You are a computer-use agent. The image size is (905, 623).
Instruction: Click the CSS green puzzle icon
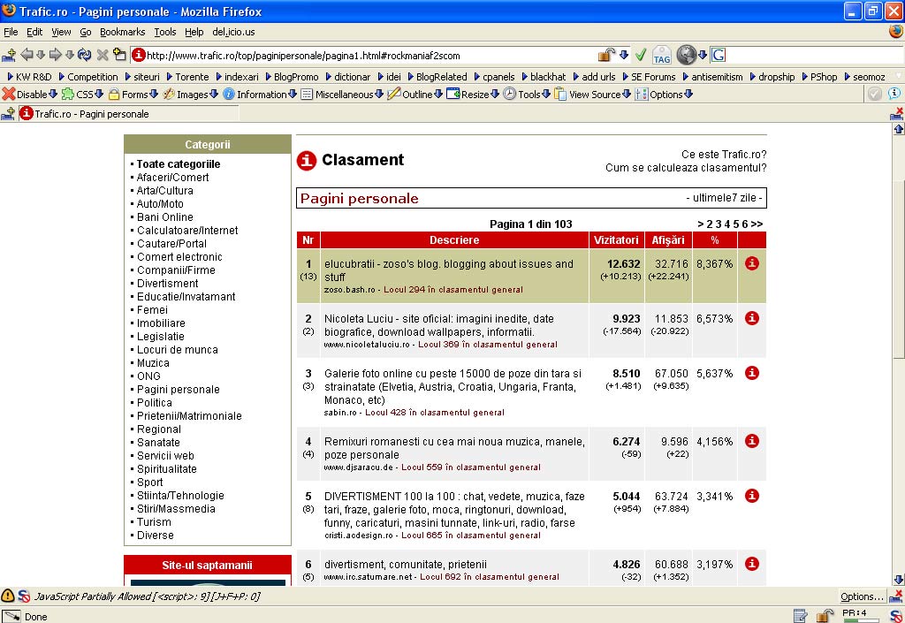(68, 94)
